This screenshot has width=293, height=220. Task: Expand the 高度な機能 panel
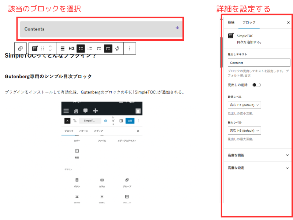pyautogui.click(x=258, y=155)
